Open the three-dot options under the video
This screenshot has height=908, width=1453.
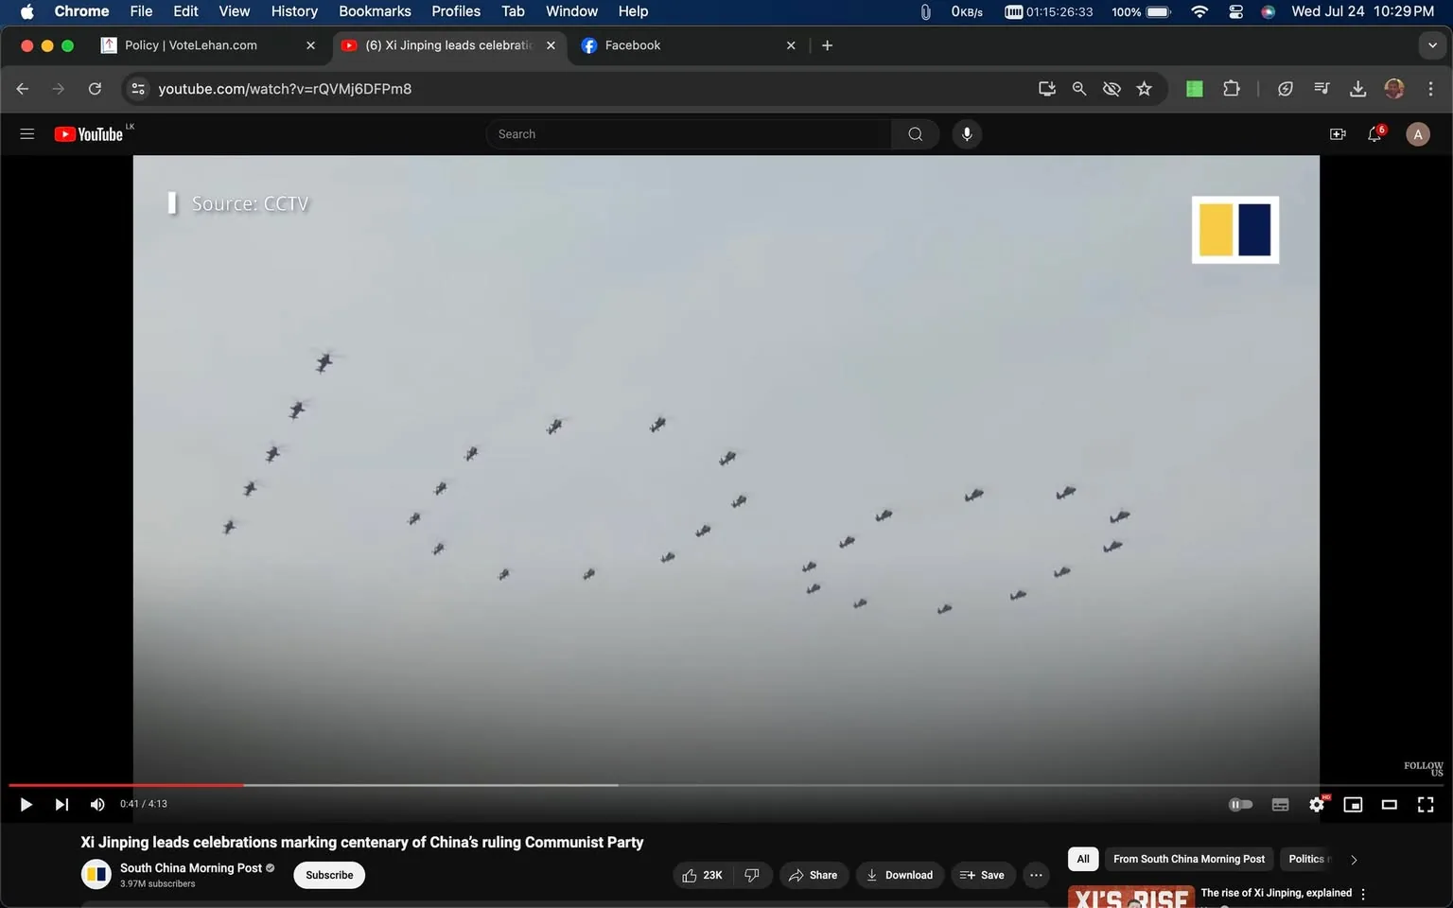(x=1036, y=875)
